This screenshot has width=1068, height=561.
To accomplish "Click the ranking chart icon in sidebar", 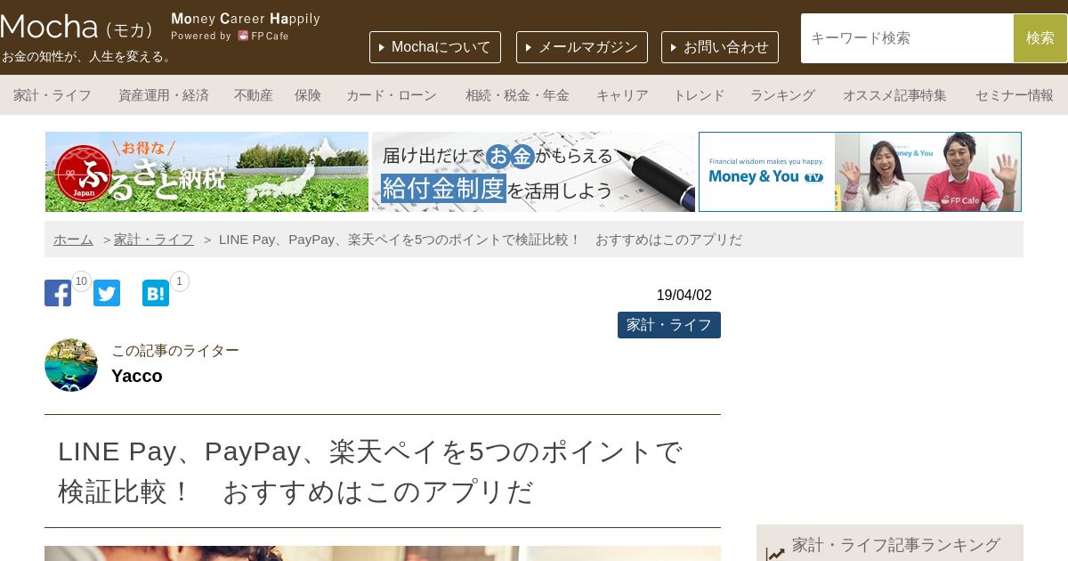I will point(775,554).
